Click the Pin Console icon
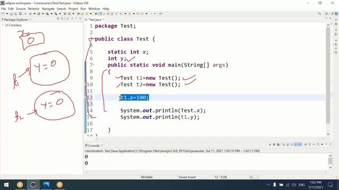Viewport: 339px width, 190px height. [x=305, y=145]
